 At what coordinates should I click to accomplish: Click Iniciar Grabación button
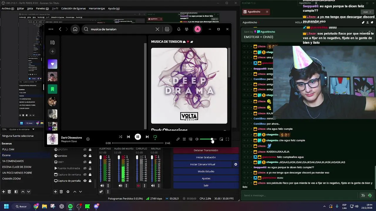pyautogui.click(x=206, y=157)
